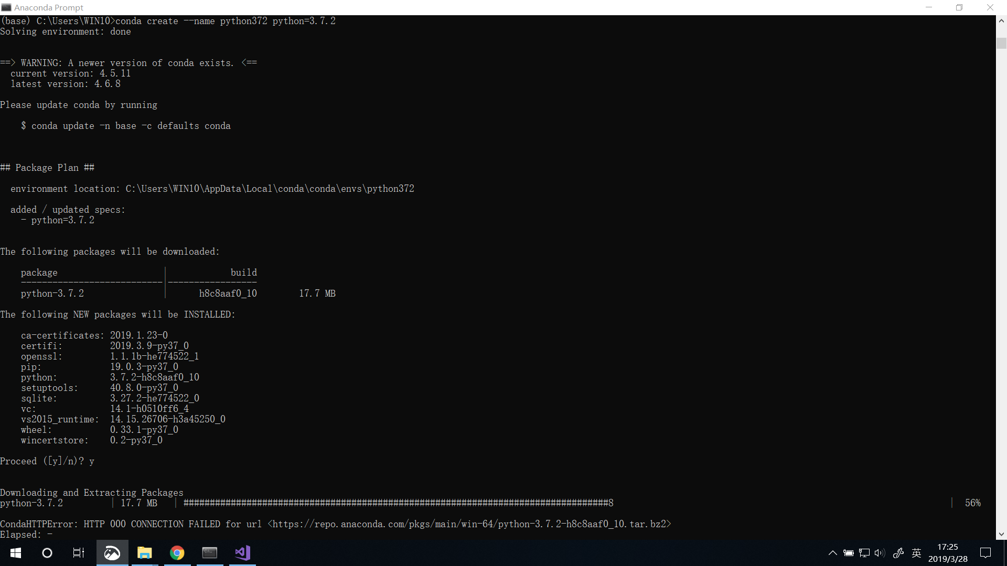Open Task View from taskbar
1007x566 pixels.
[x=79, y=553]
